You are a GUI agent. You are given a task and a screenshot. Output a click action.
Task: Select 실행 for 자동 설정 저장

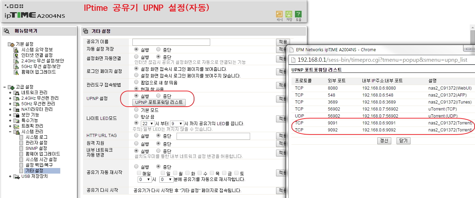pyautogui.click(x=137, y=49)
